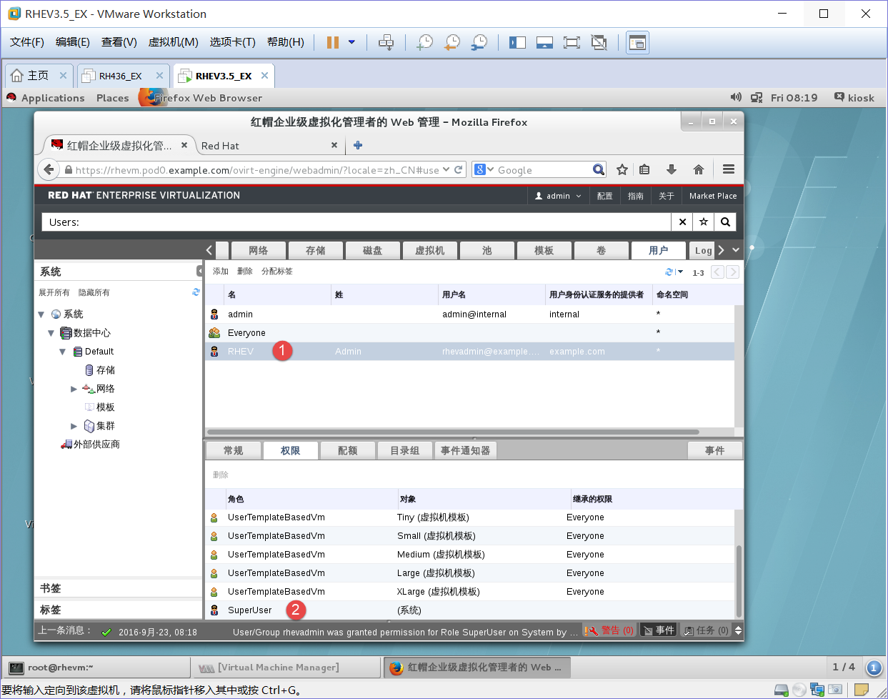
Task: Expand the 集群 tree node
Action: coord(74,426)
